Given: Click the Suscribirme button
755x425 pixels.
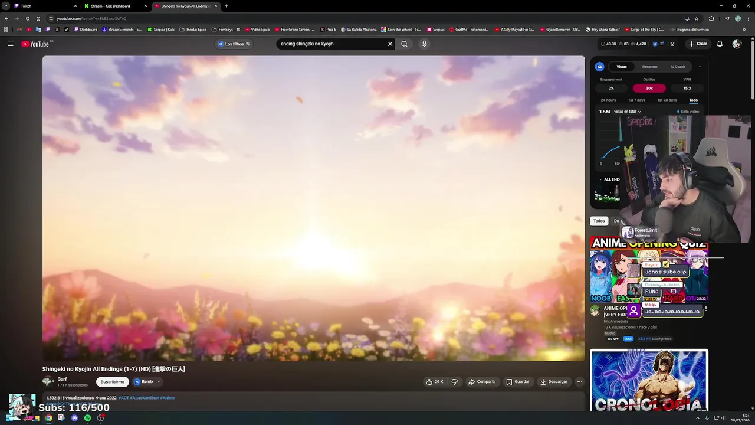Looking at the screenshot, I should 112,382.
